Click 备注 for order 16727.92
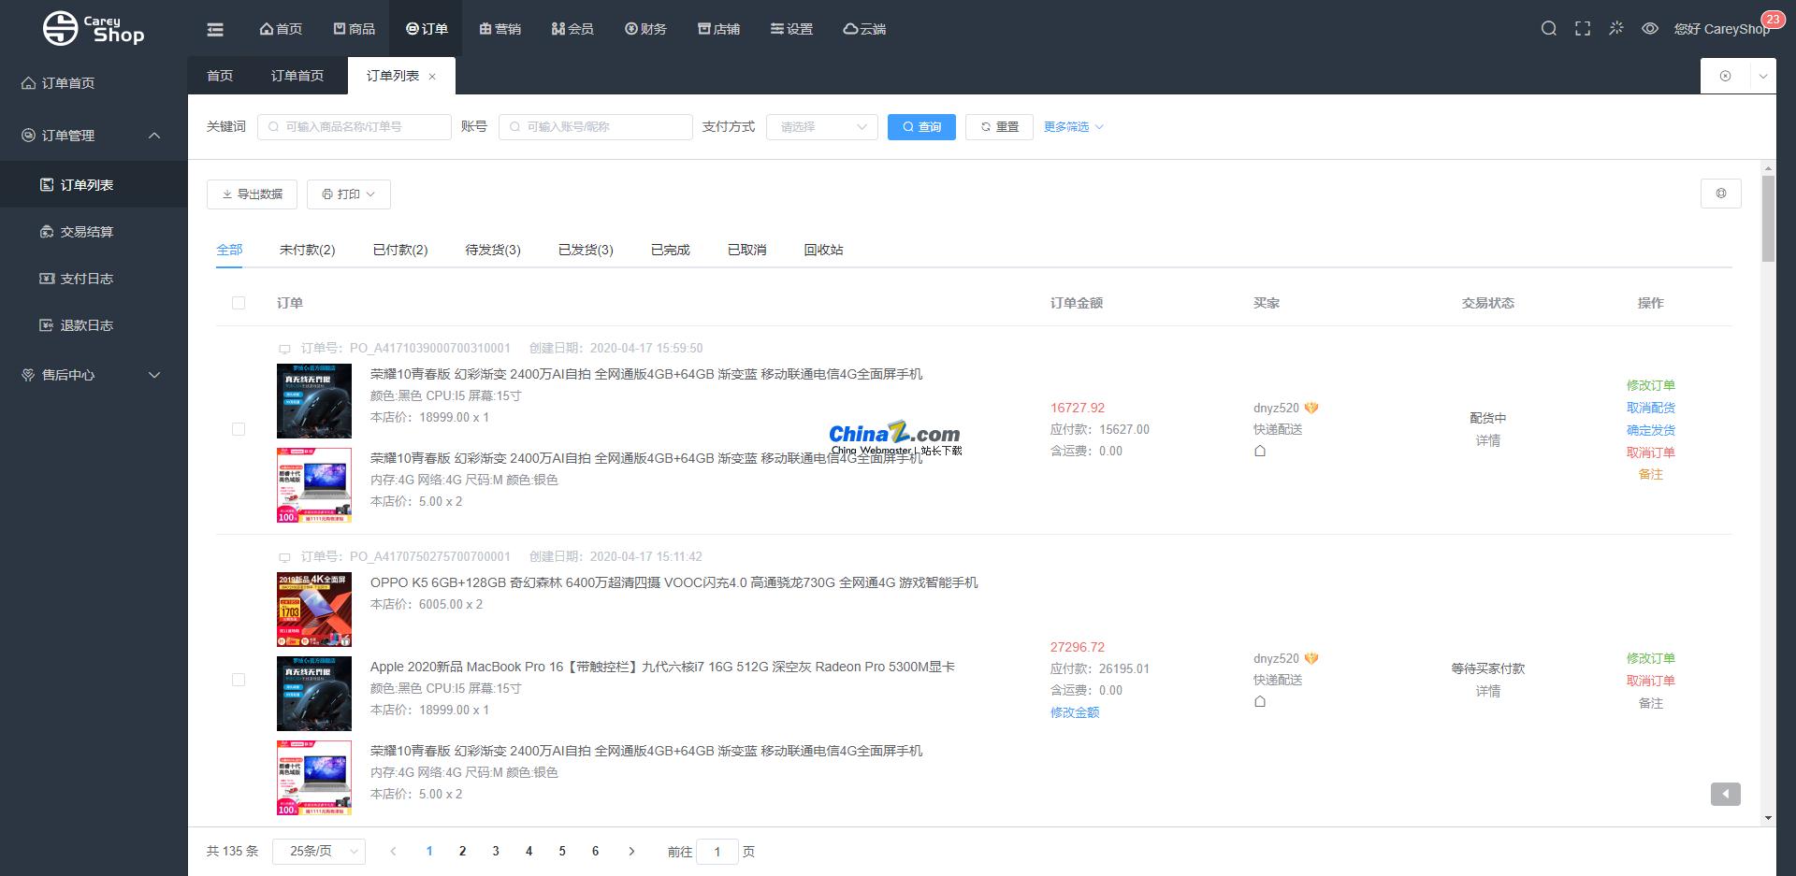1796x876 pixels. (x=1651, y=474)
